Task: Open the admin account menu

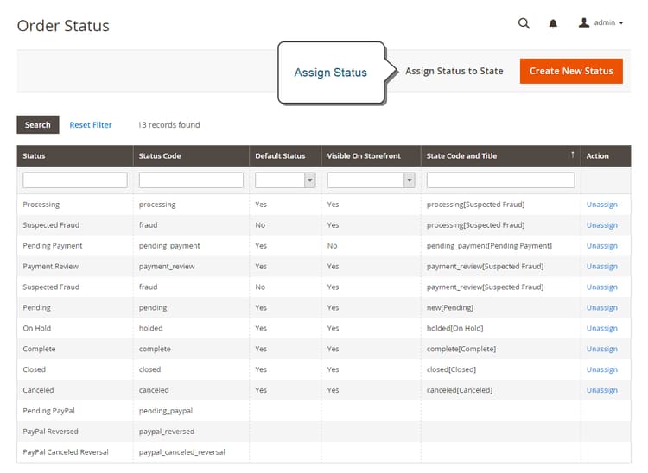Action: pyautogui.click(x=600, y=22)
